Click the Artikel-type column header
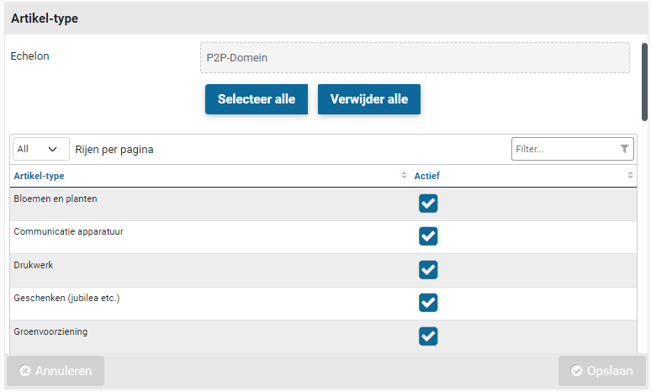651x392 pixels. (x=40, y=176)
